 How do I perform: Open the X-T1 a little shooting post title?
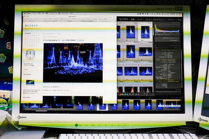pos(64,40)
